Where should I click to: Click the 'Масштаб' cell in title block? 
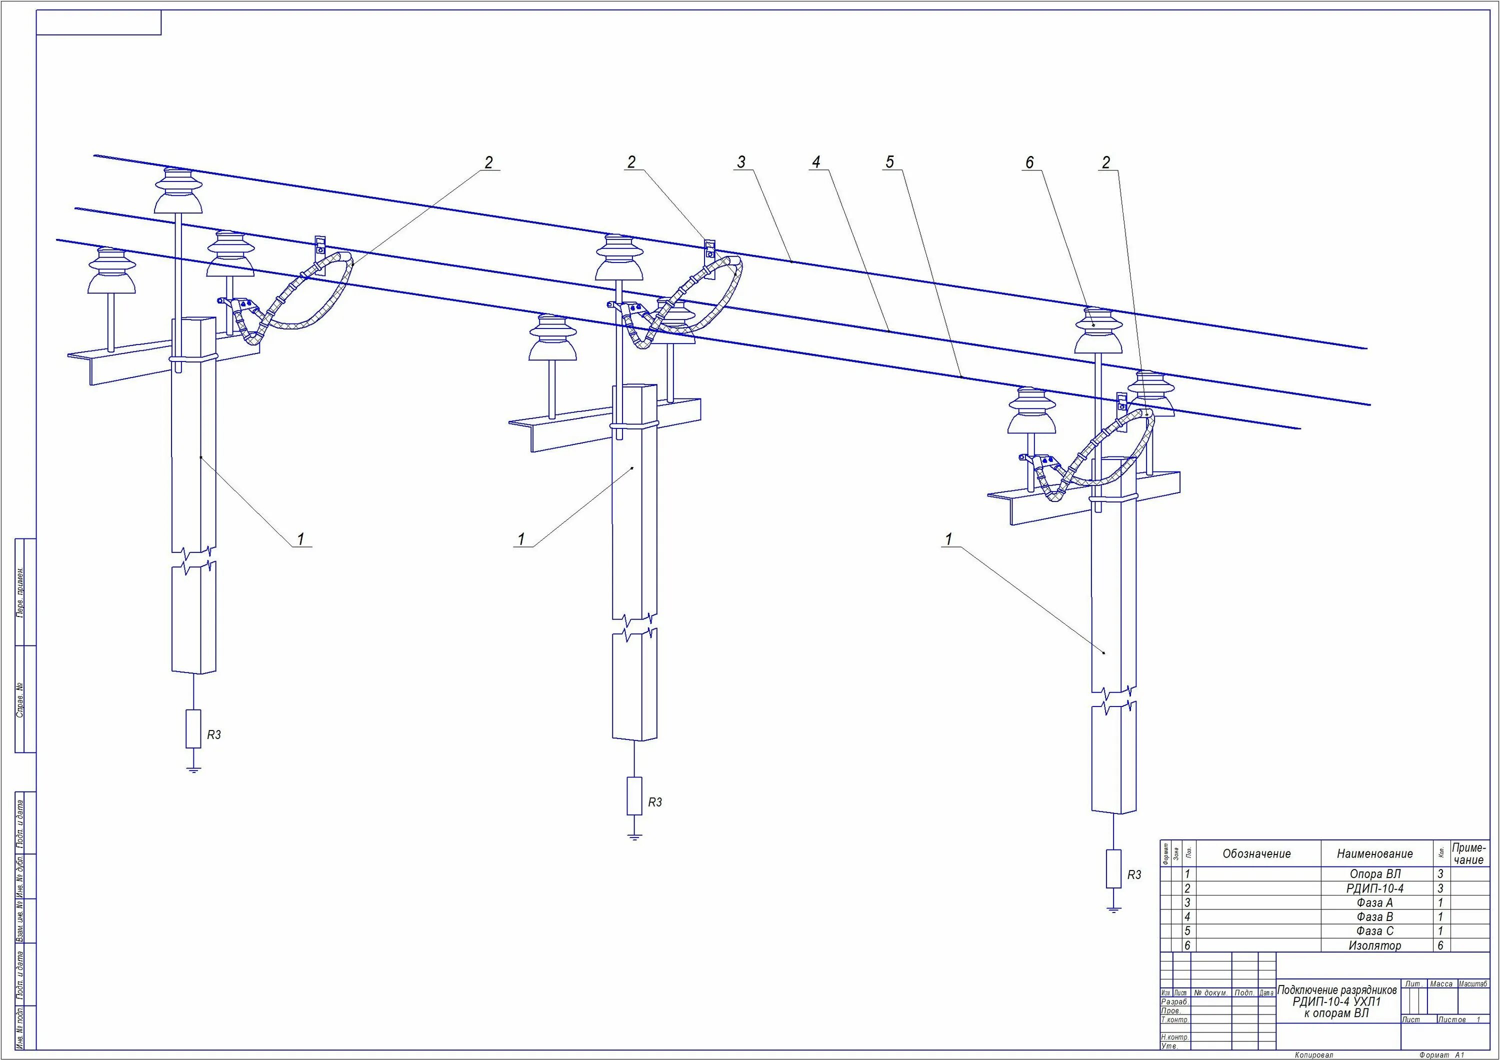(x=1472, y=984)
